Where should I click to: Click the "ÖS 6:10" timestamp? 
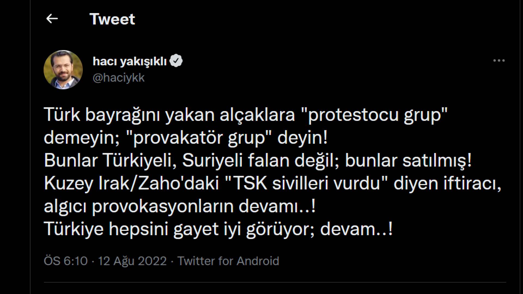[66, 261]
